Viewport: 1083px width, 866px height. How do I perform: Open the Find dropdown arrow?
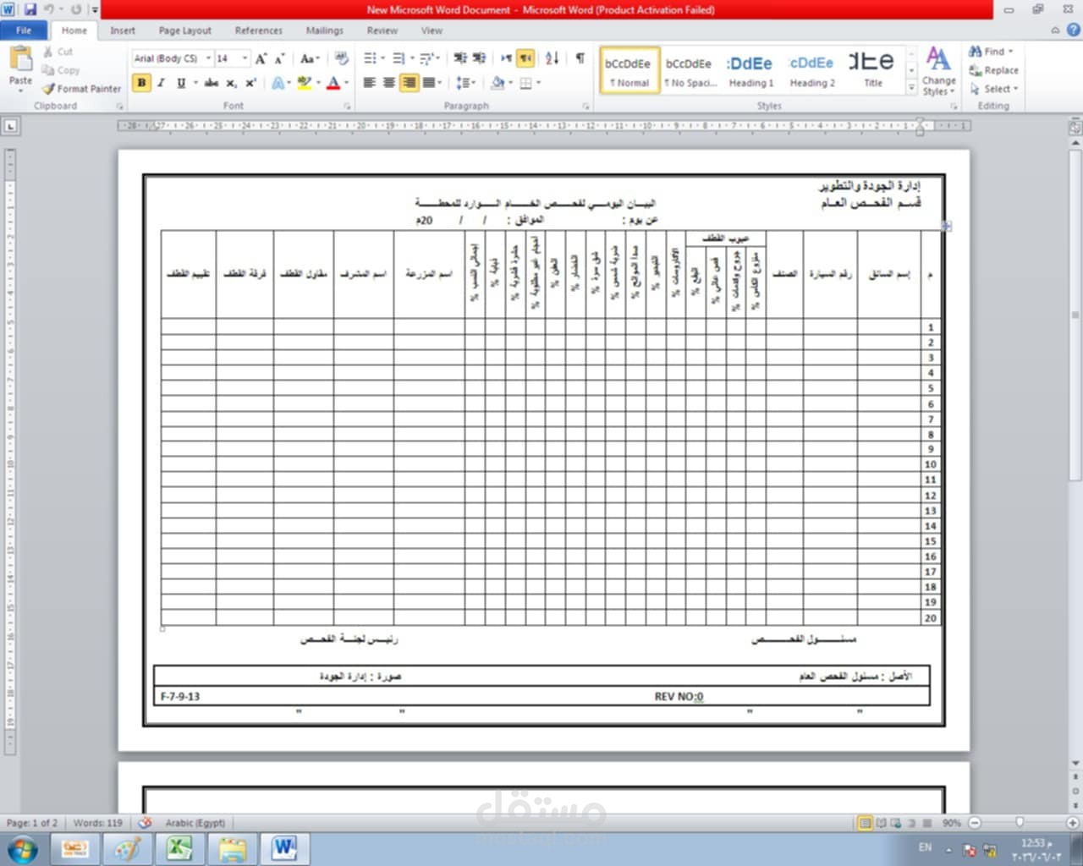(x=1011, y=52)
